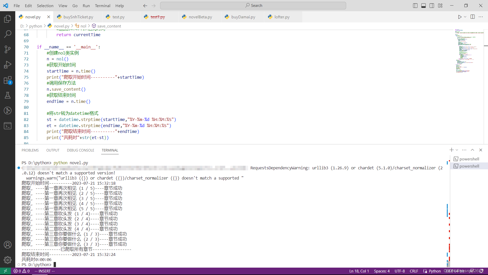Maximize the panel with the chevron up

472,150
